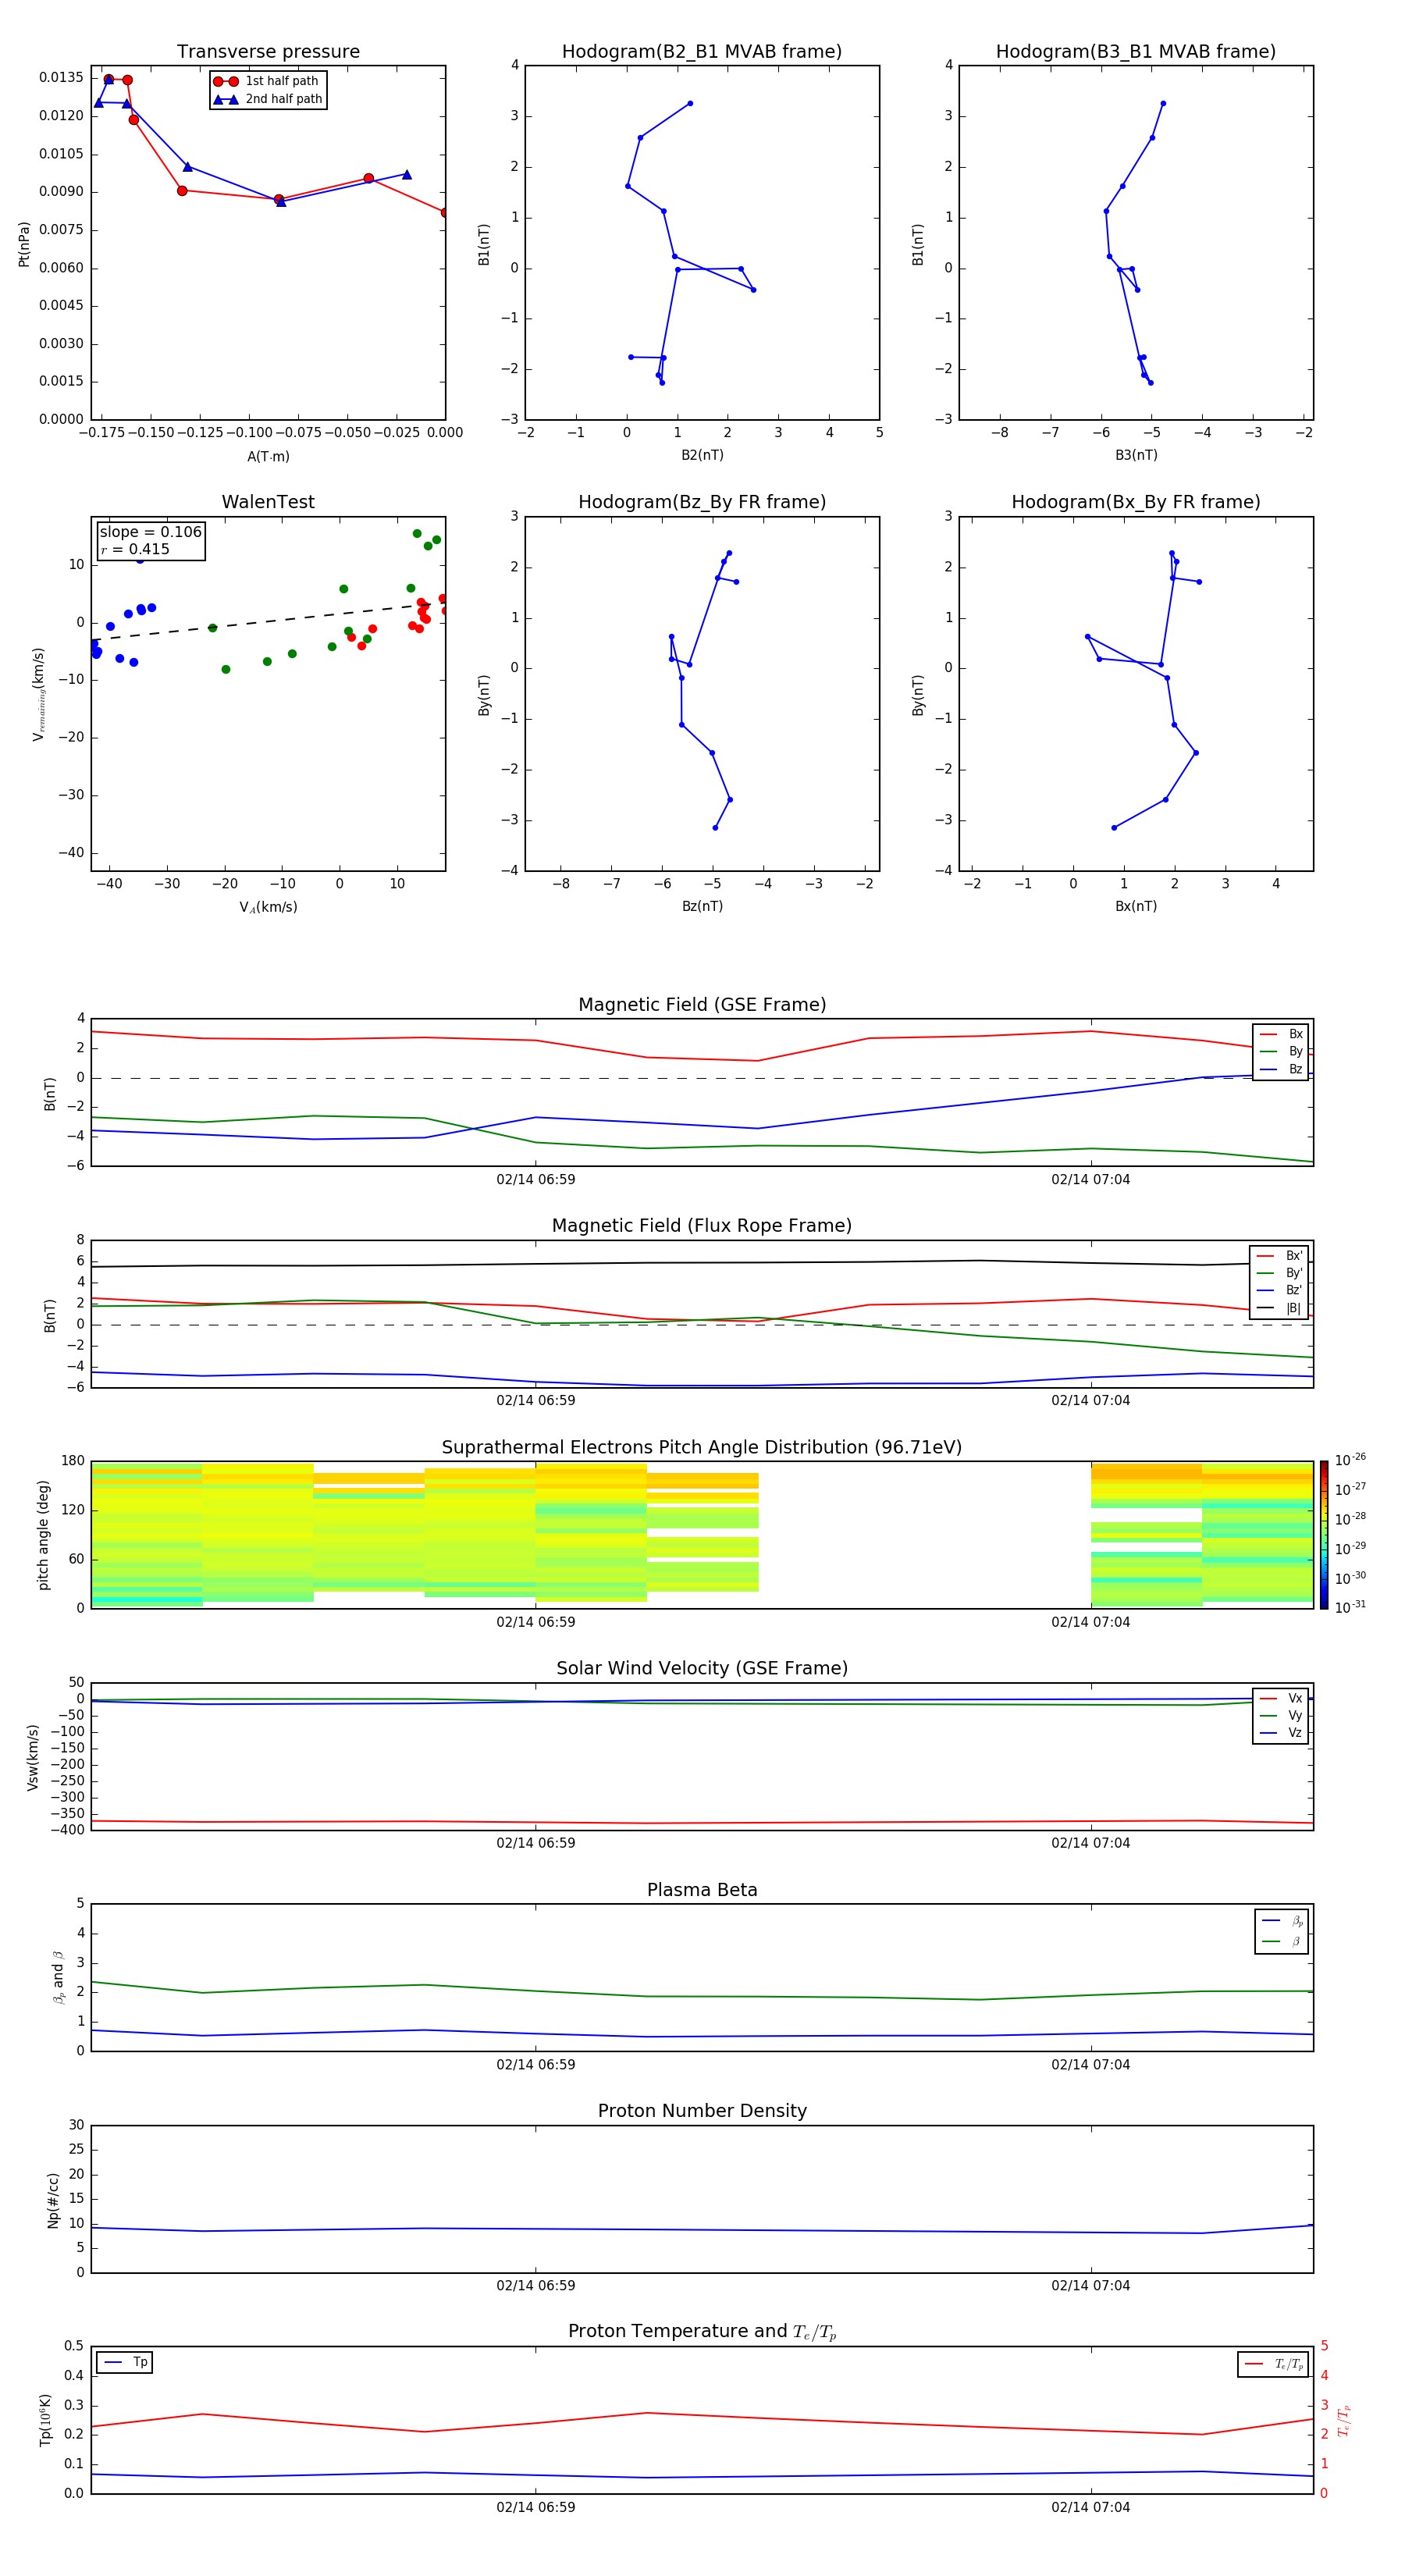Click the "WalenTest" plot title

[268, 502]
